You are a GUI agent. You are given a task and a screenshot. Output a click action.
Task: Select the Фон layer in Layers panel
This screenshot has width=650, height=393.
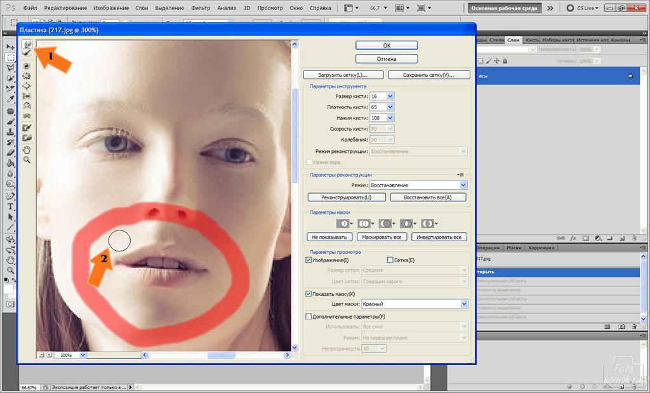(x=558, y=76)
